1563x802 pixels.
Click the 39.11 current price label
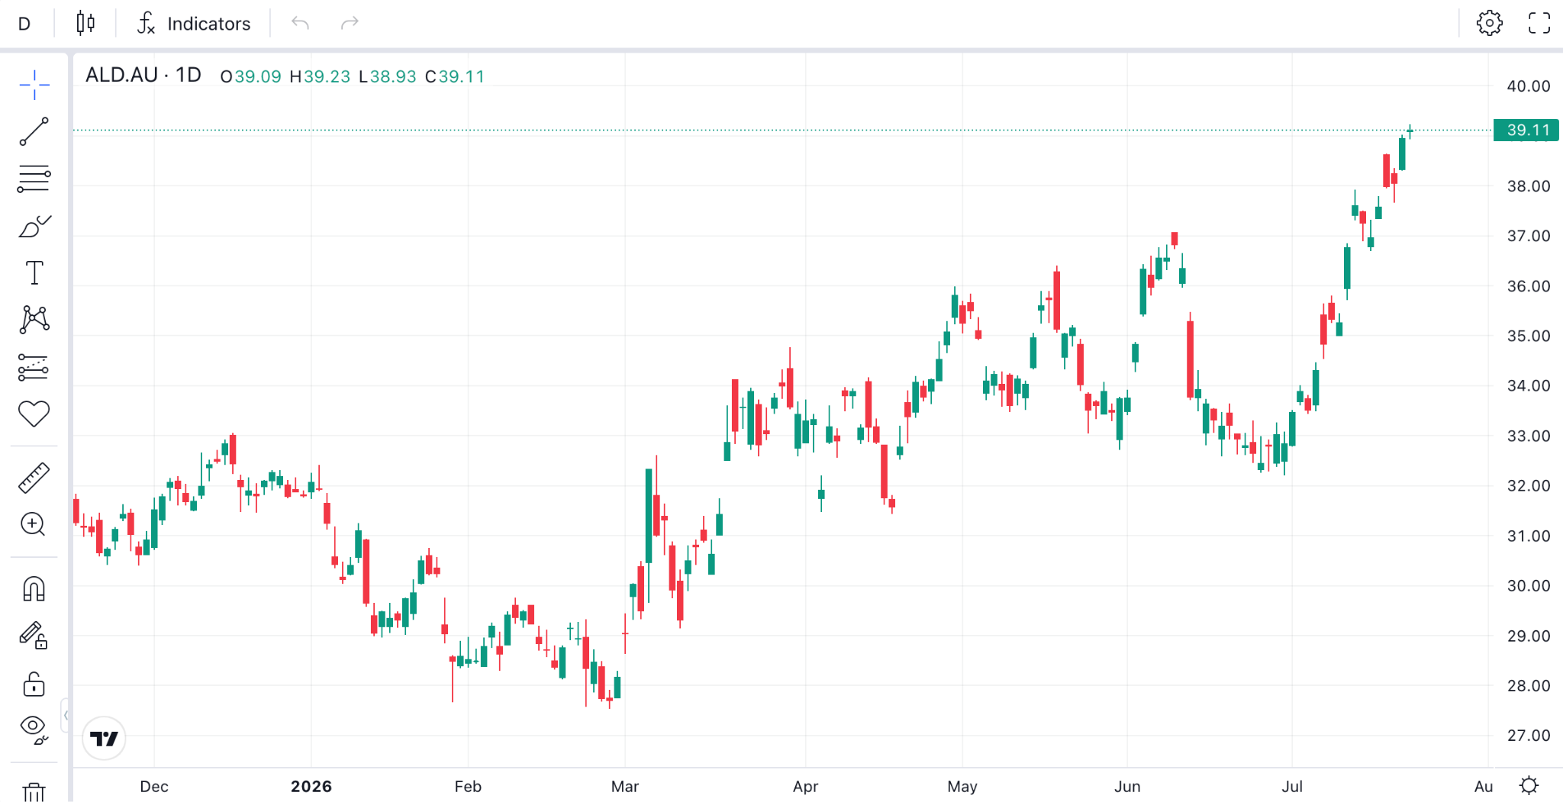pyautogui.click(x=1526, y=130)
